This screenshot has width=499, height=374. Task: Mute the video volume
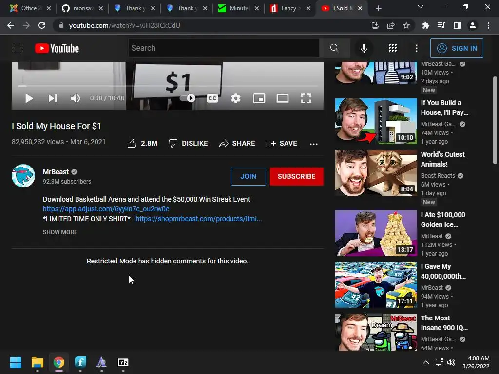pyautogui.click(x=76, y=98)
